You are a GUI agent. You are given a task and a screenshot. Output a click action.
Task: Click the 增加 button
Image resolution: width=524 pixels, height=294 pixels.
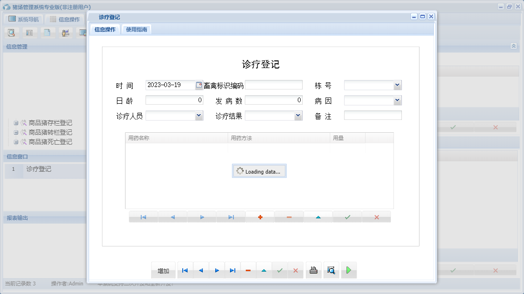tap(163, 270)
